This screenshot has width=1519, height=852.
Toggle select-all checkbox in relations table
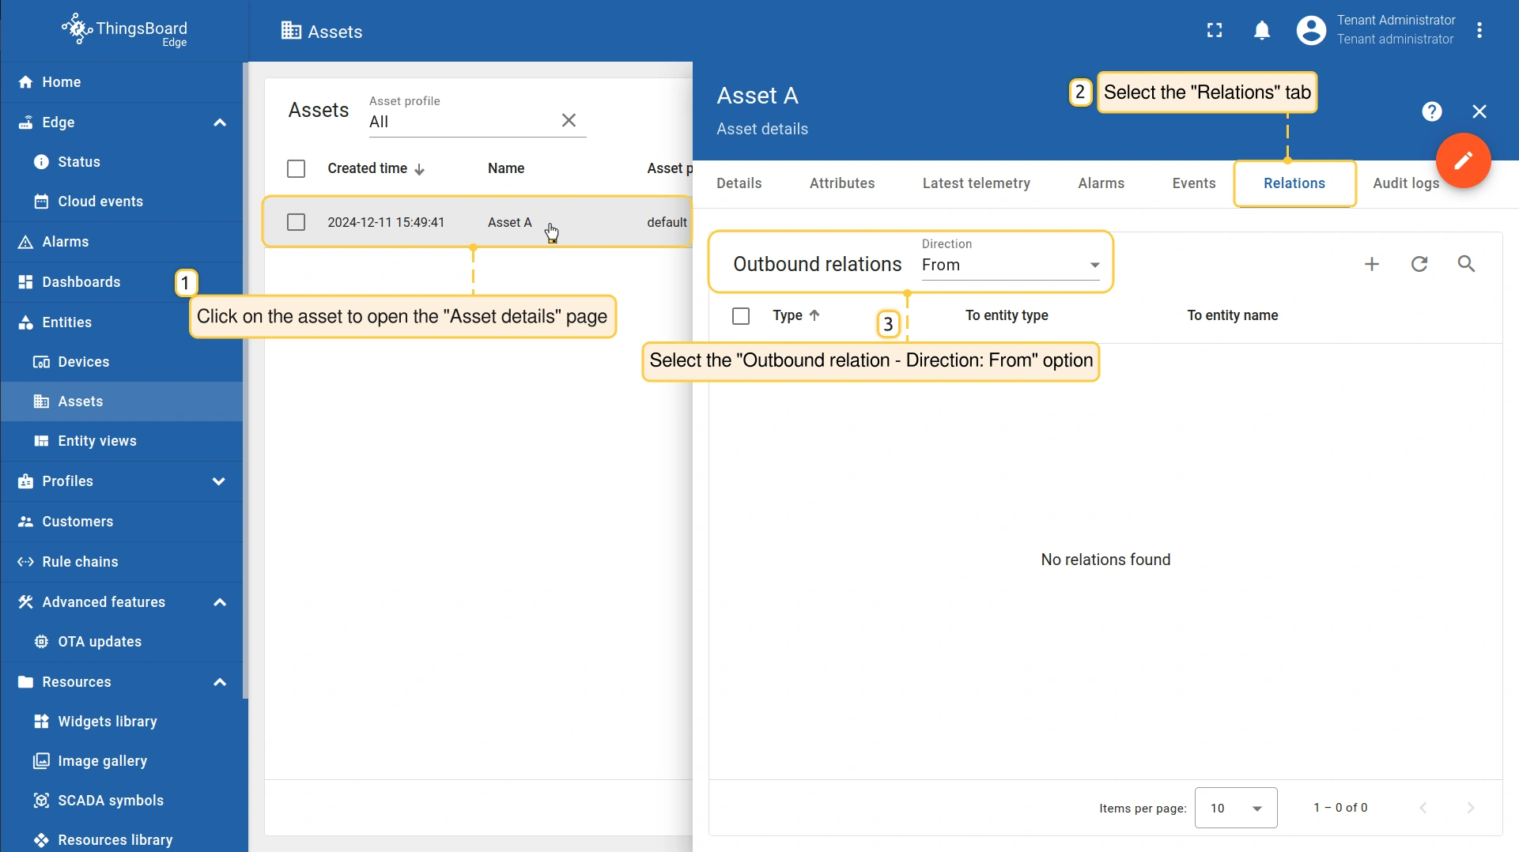click(741, 316)
